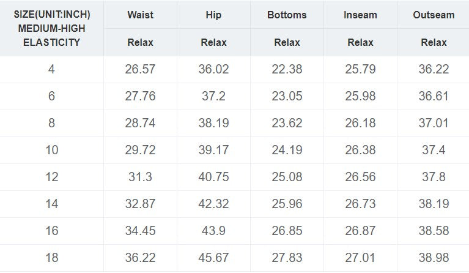
Task: Select the hip value 40.75
Action: coord(213,178)
